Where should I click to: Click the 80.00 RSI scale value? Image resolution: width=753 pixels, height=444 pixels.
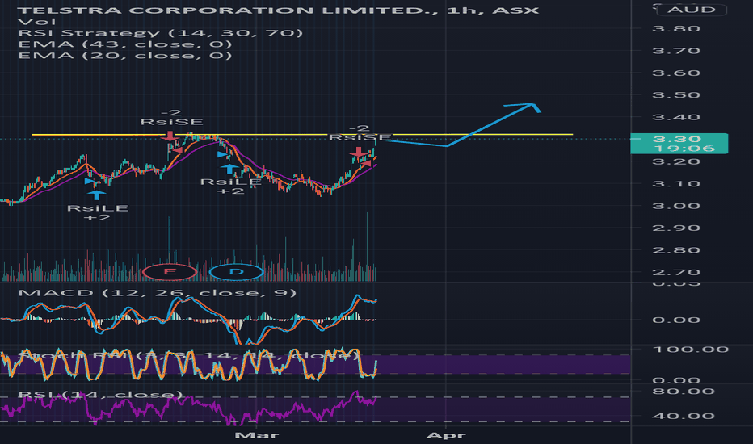click(683, 392)
